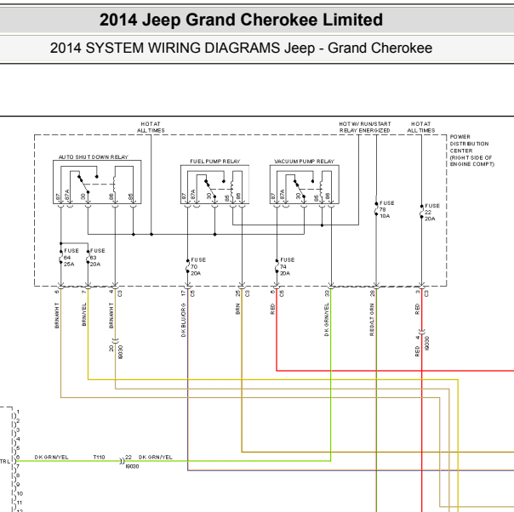The image size is (514, 512).
Task: Click the "FUSE 78 10A" label
Action: click(x=387, y=210)
